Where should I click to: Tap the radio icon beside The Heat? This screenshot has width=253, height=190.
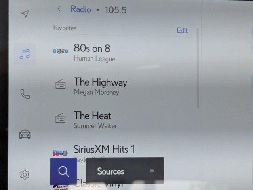point(61,118)
